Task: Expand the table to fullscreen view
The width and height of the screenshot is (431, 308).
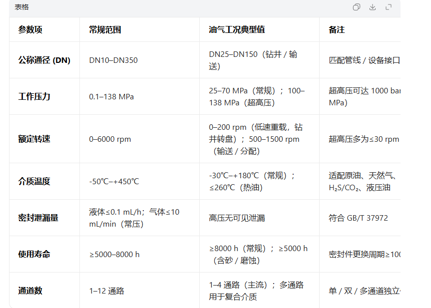Action: [x=389, y=7]
